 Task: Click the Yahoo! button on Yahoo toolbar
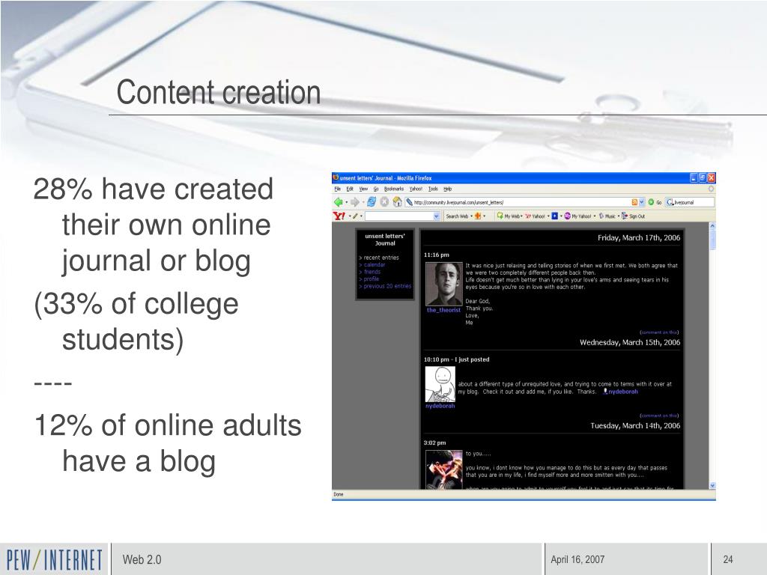(536, 216)
